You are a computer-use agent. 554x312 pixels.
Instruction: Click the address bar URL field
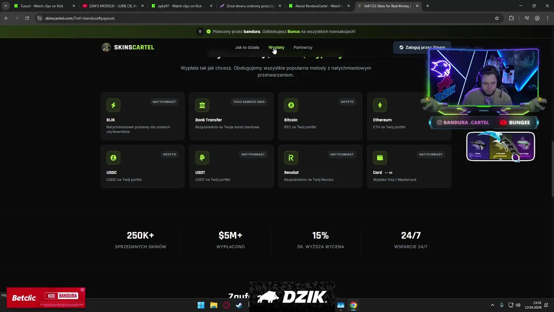pos(264,18)
